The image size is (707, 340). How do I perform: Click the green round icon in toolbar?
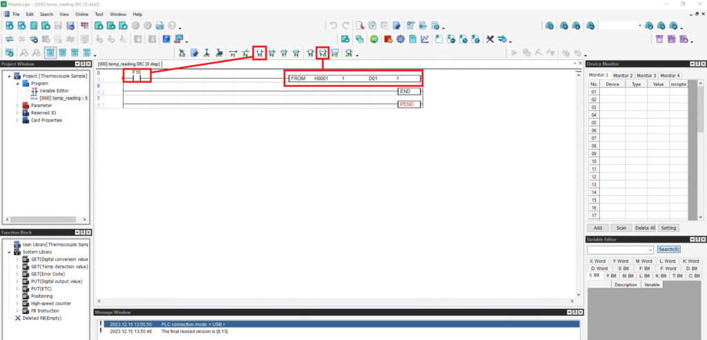[x=374, y=39]
